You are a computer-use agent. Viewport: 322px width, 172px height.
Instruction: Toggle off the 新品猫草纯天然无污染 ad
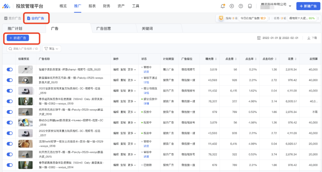point(9,80)
